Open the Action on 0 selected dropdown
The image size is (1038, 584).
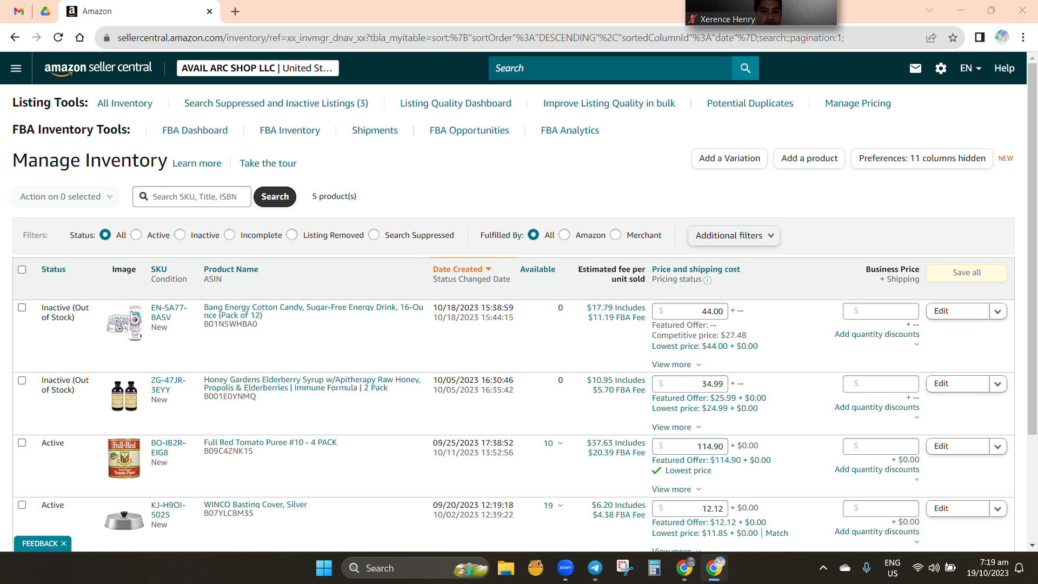click(65, 196)
